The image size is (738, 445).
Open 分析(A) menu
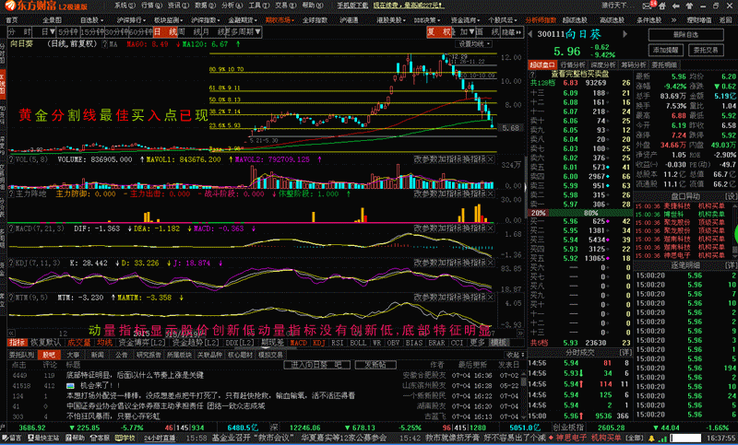click(x=232, y=6)
